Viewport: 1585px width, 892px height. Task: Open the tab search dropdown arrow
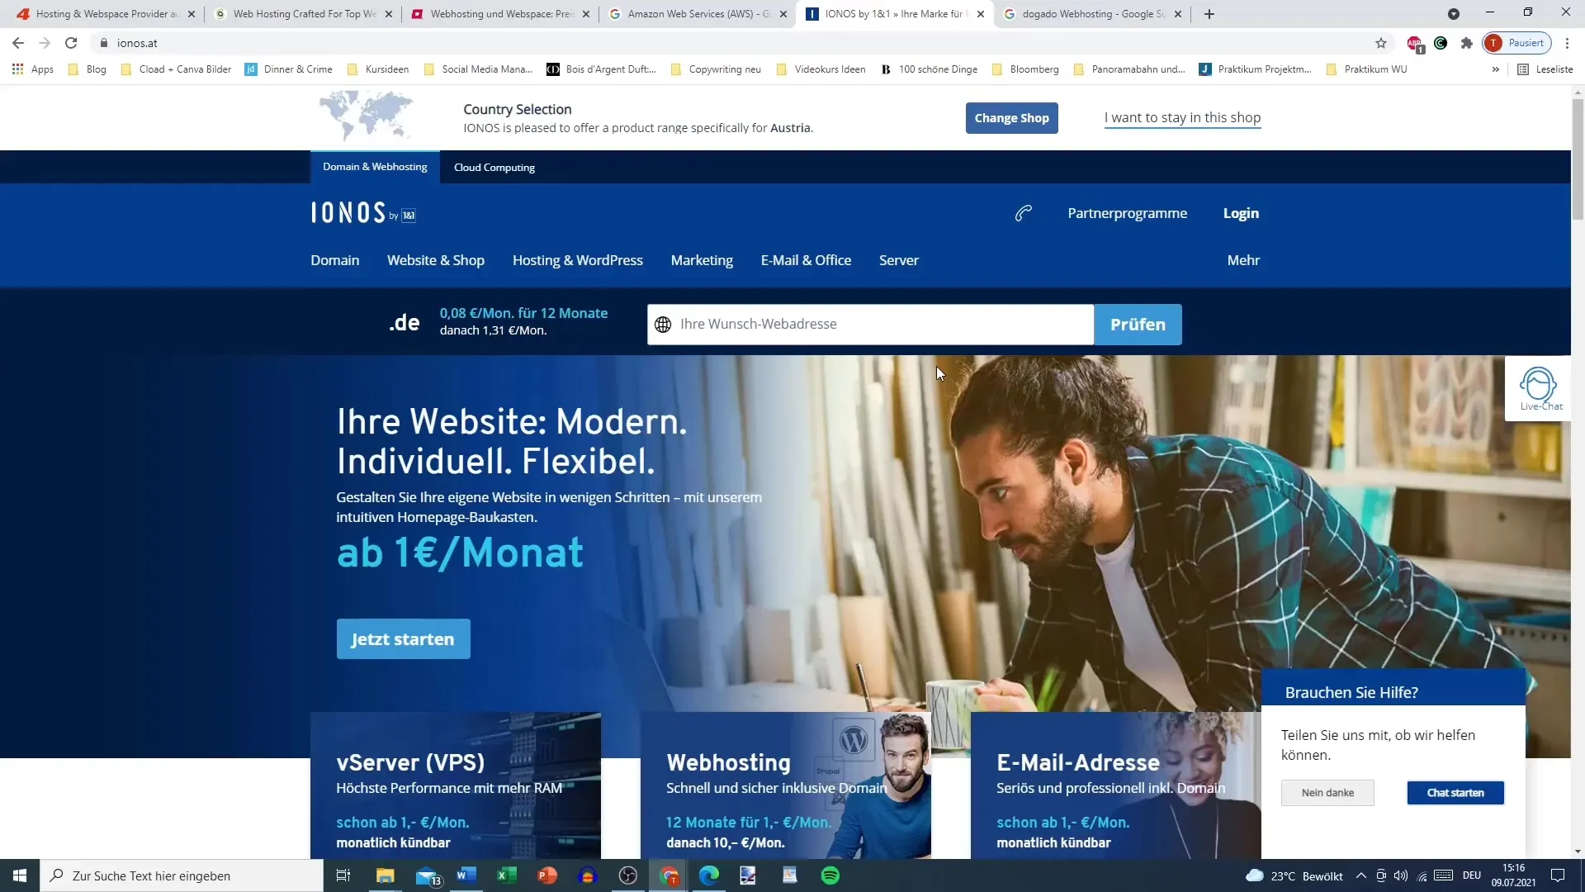1454,14
